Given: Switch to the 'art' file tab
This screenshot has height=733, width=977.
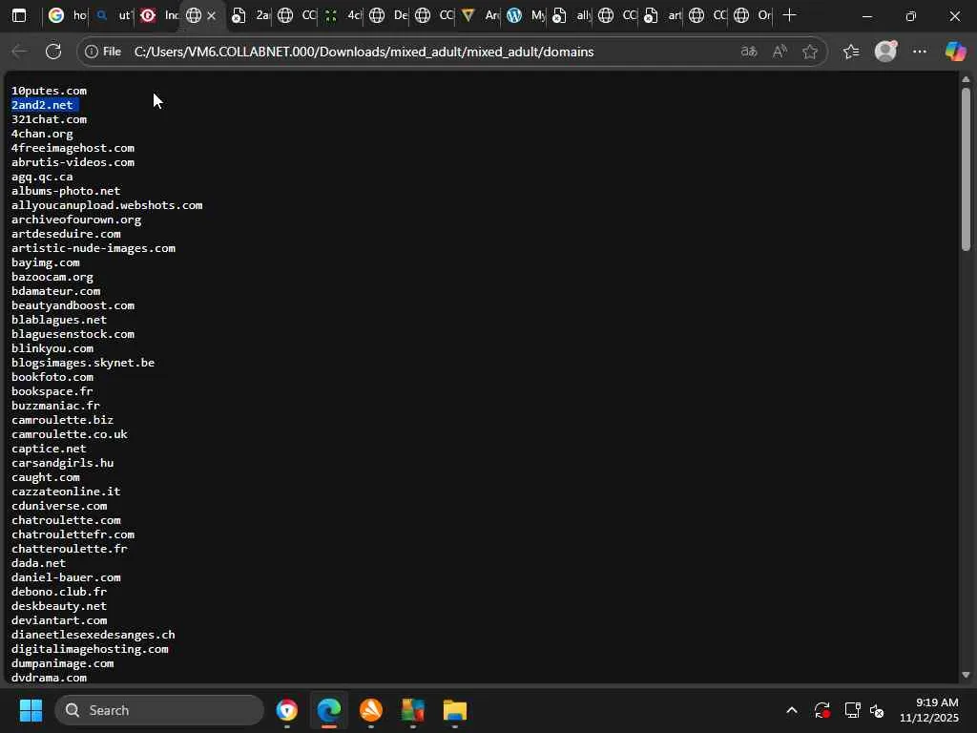Looking at the screenshot, I should [x=662, y=15].
